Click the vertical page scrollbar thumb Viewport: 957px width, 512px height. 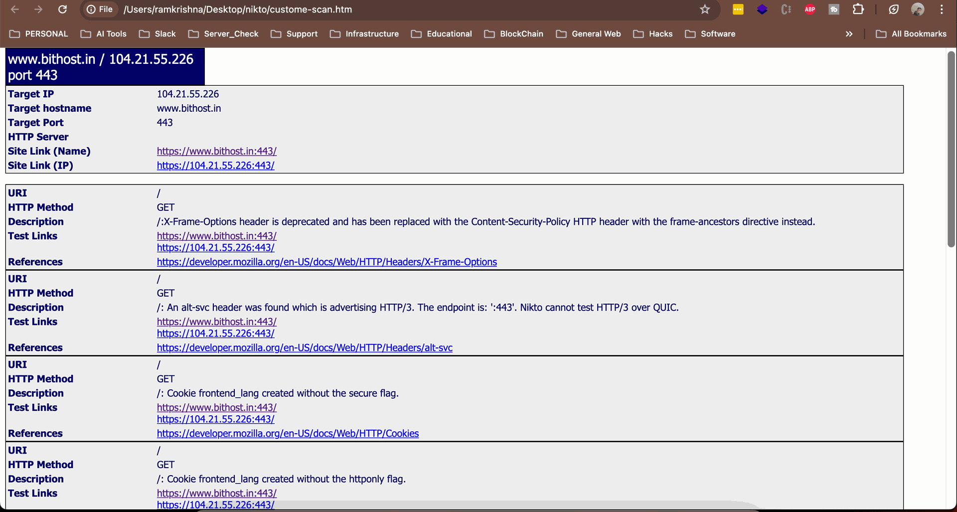click(952, 149)
